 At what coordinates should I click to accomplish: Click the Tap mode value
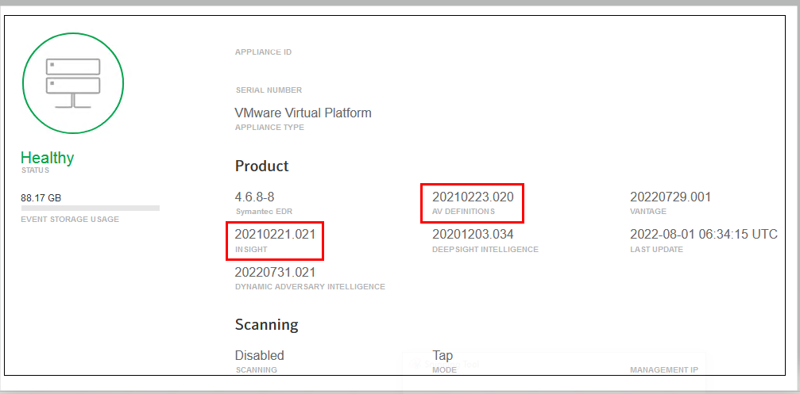pos(443,355)
